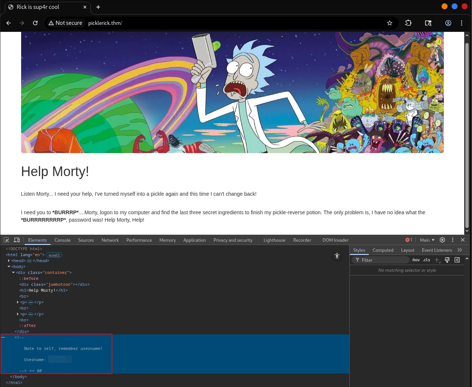Close the DevTools panel
The image size is (472, 387).
463,240
